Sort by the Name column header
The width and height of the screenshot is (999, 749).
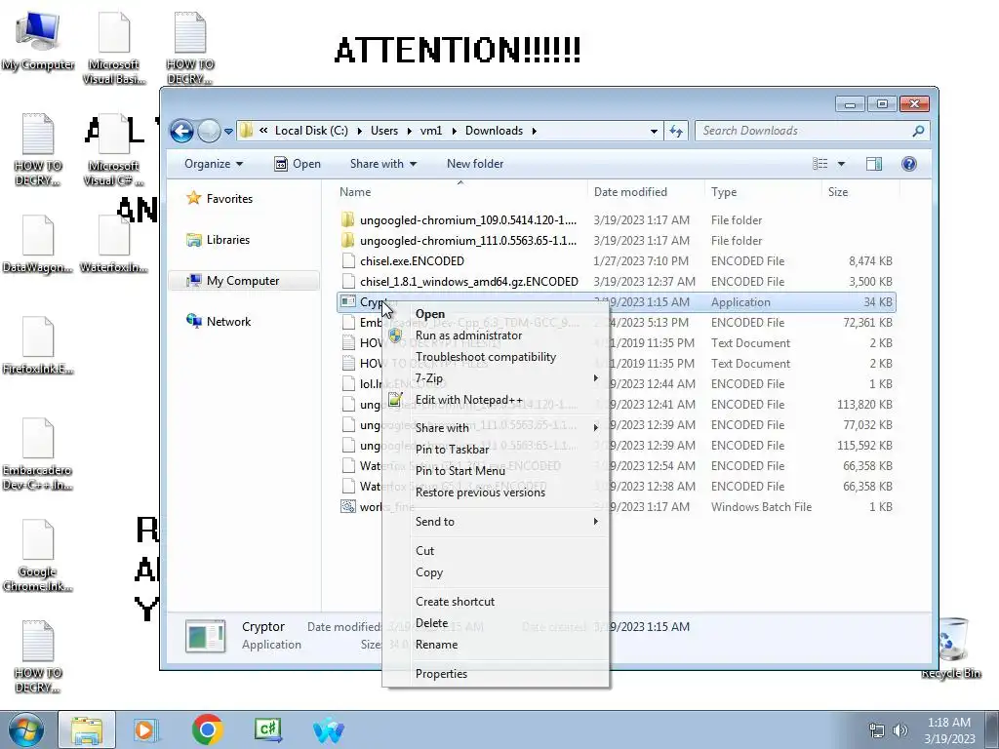pyautogui.click(x=460, y=192)
